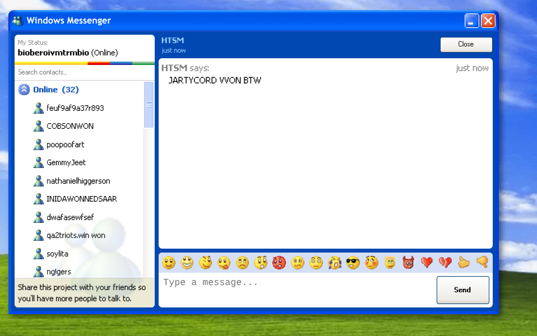Select the crying face emoticon
537x336 pixels.
335,263
